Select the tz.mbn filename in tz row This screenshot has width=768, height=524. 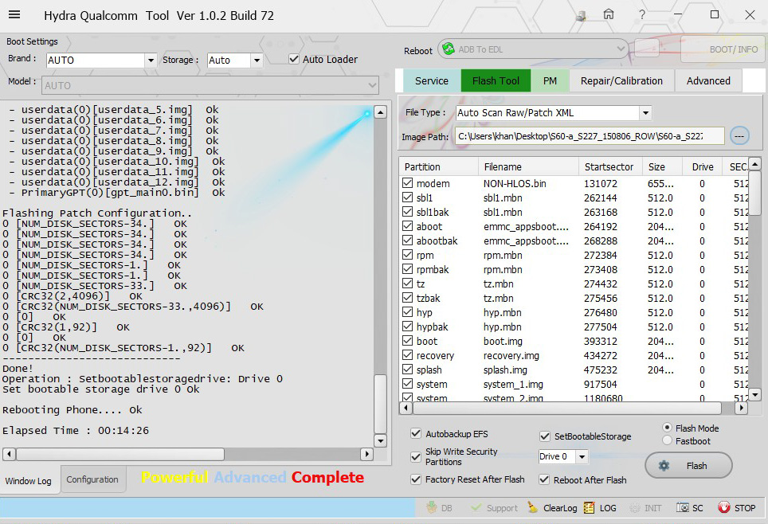pyautogui.click(x=498, y=284)
